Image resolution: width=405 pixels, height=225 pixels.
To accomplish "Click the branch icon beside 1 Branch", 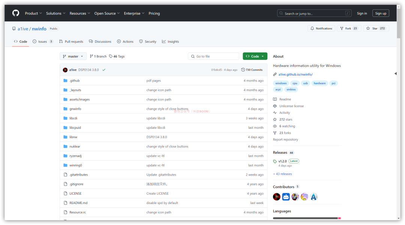I will tap(91, 56).
